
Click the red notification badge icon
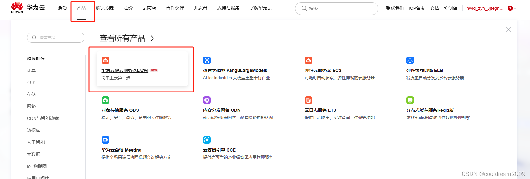(x=510, y=8)
